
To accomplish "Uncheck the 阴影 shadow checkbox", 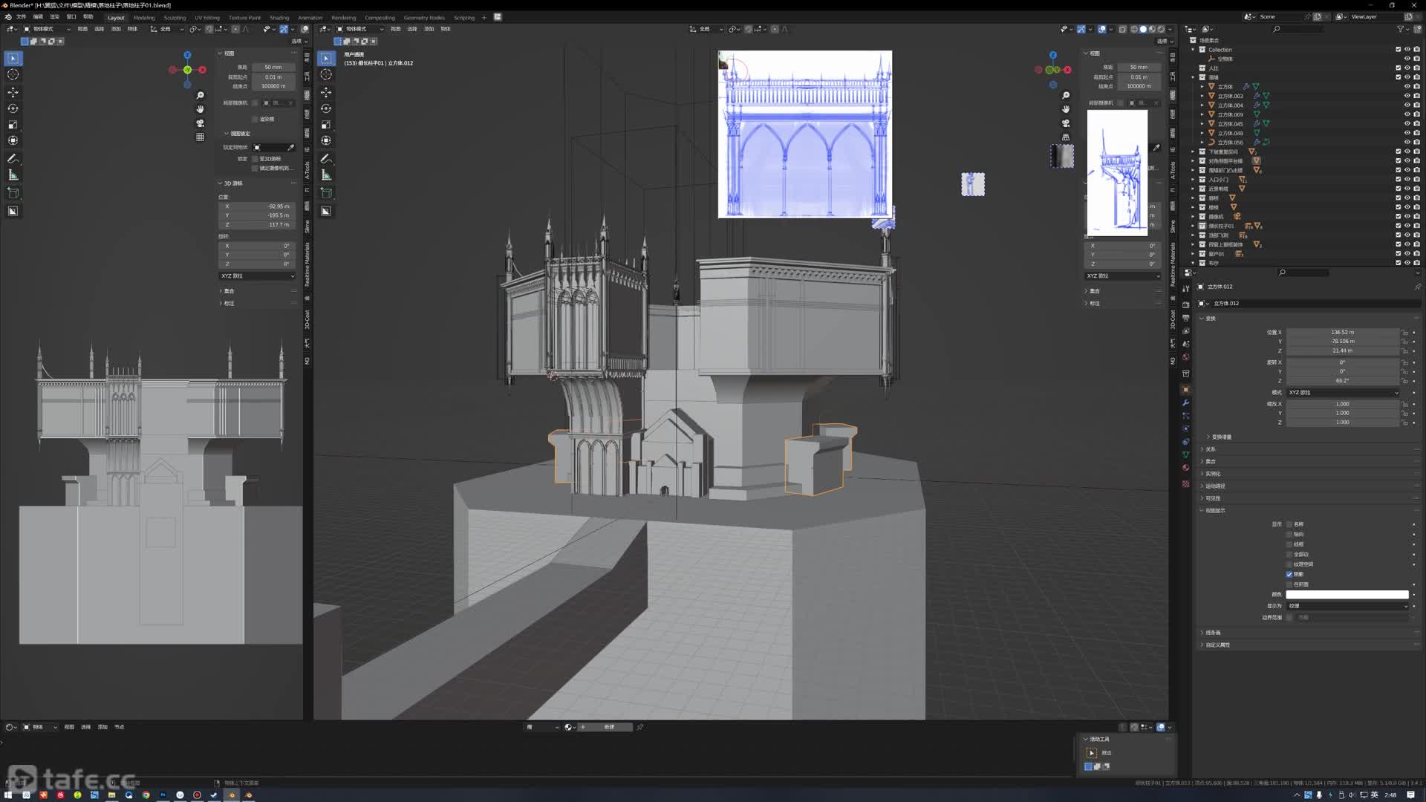I will (x=1289, y=574).
